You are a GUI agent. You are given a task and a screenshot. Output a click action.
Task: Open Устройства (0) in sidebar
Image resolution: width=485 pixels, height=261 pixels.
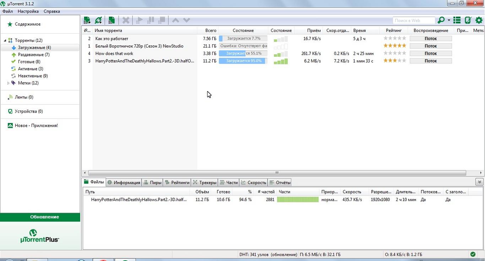click(28, 111)
